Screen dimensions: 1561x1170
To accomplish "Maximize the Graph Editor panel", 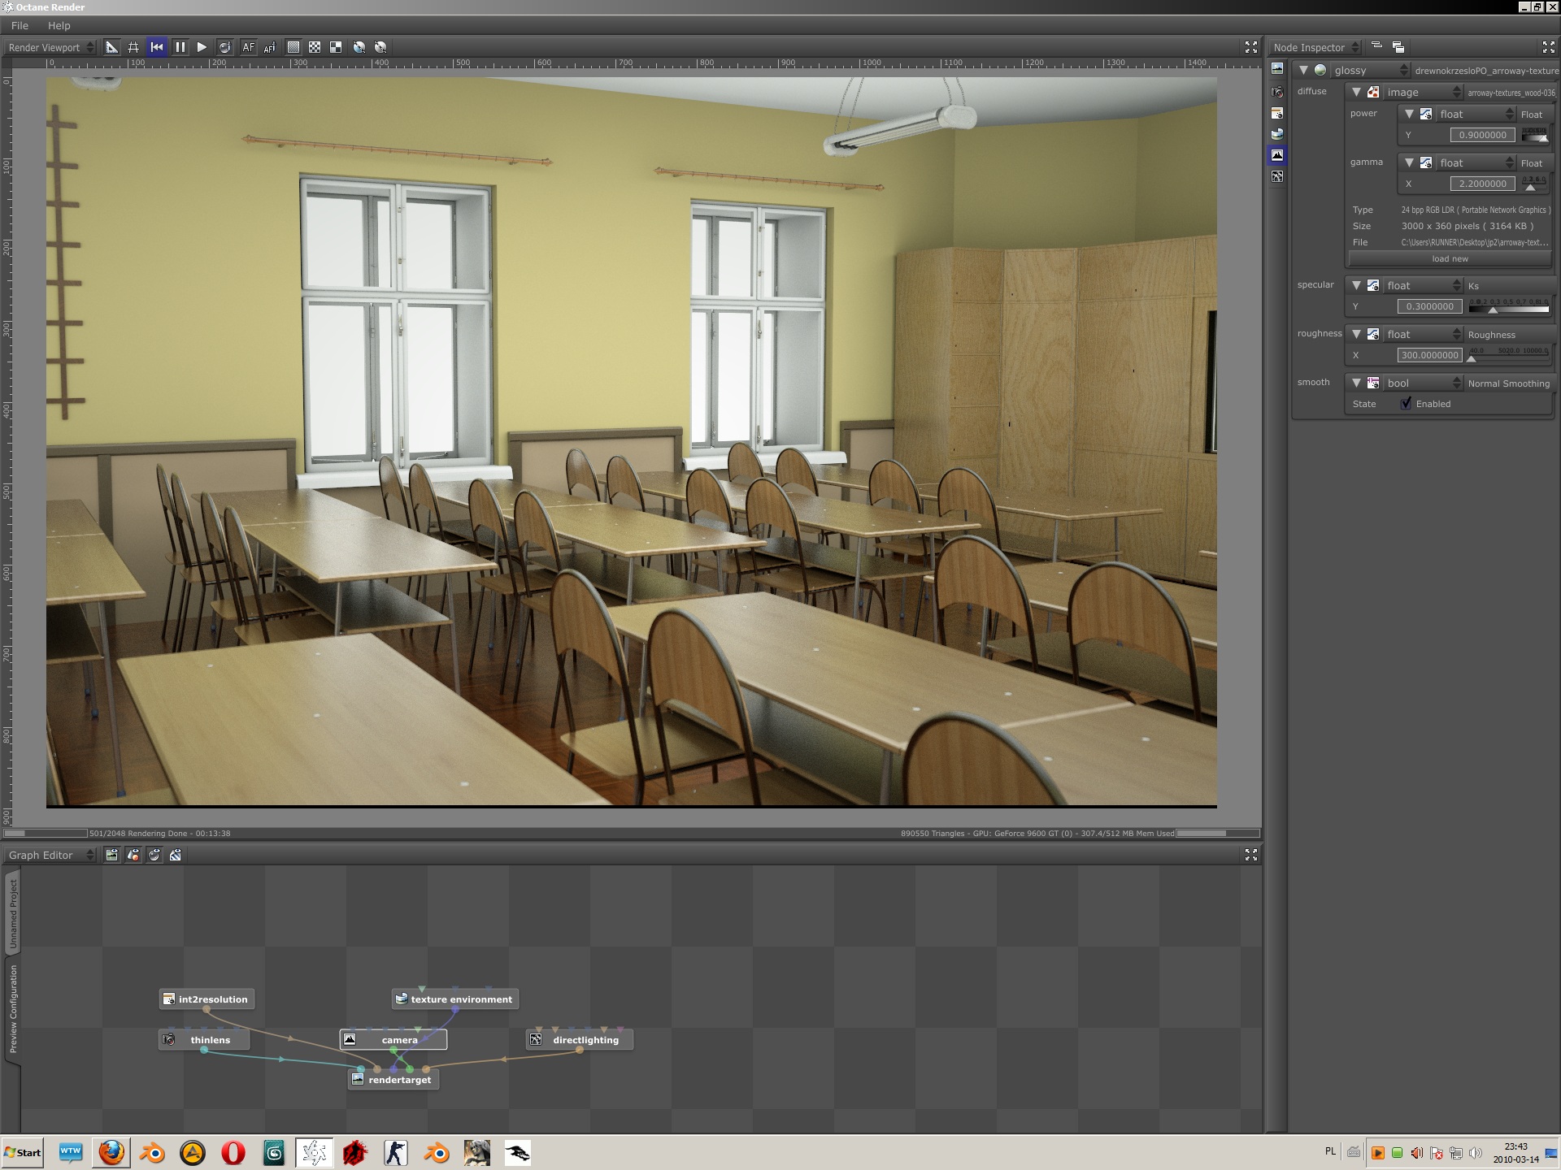I will 1250,855.
